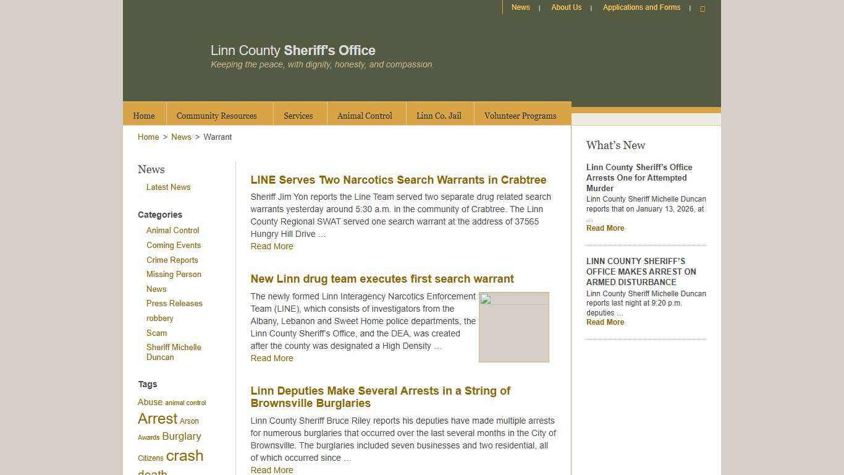844x475 pixels.
Task: Open the search icon in the top bar
Action: (703, 8)
